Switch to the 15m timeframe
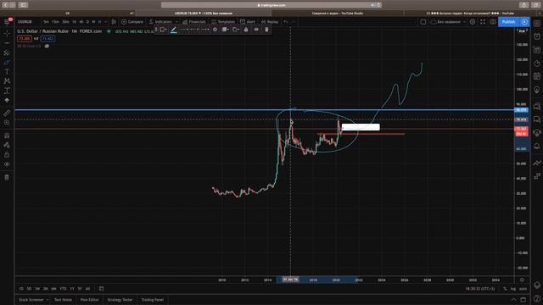This screenshot has width=543, height=305. click(55, 22)
